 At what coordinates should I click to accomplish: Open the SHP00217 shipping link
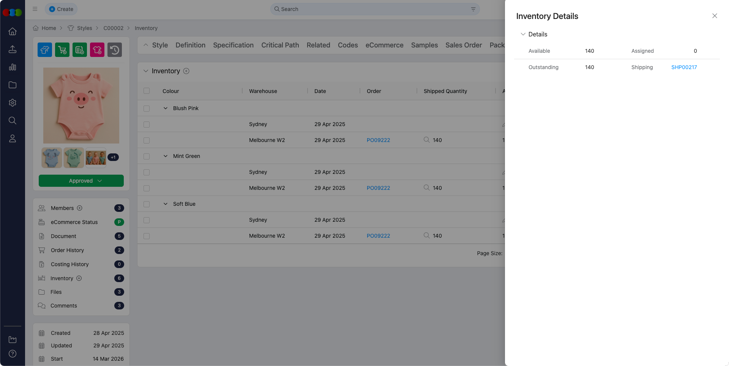(684, 67)
